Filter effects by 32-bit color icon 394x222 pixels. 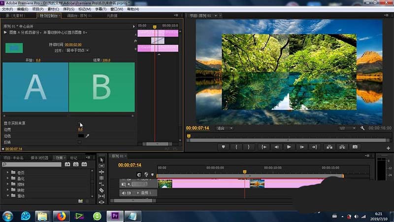pos(76,164)
